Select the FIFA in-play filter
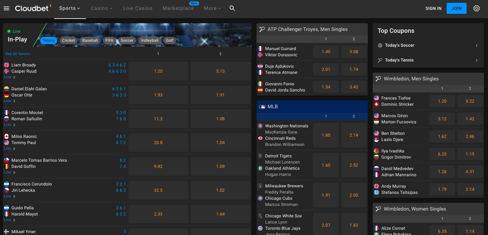Viewport: 488px width, 235px height. click(109, 41)
